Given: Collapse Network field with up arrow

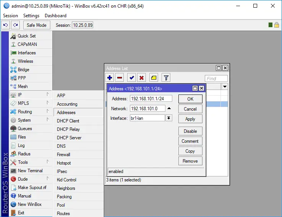Looking at the screenshot, I should pyautogui.click(x=169, y=108).
